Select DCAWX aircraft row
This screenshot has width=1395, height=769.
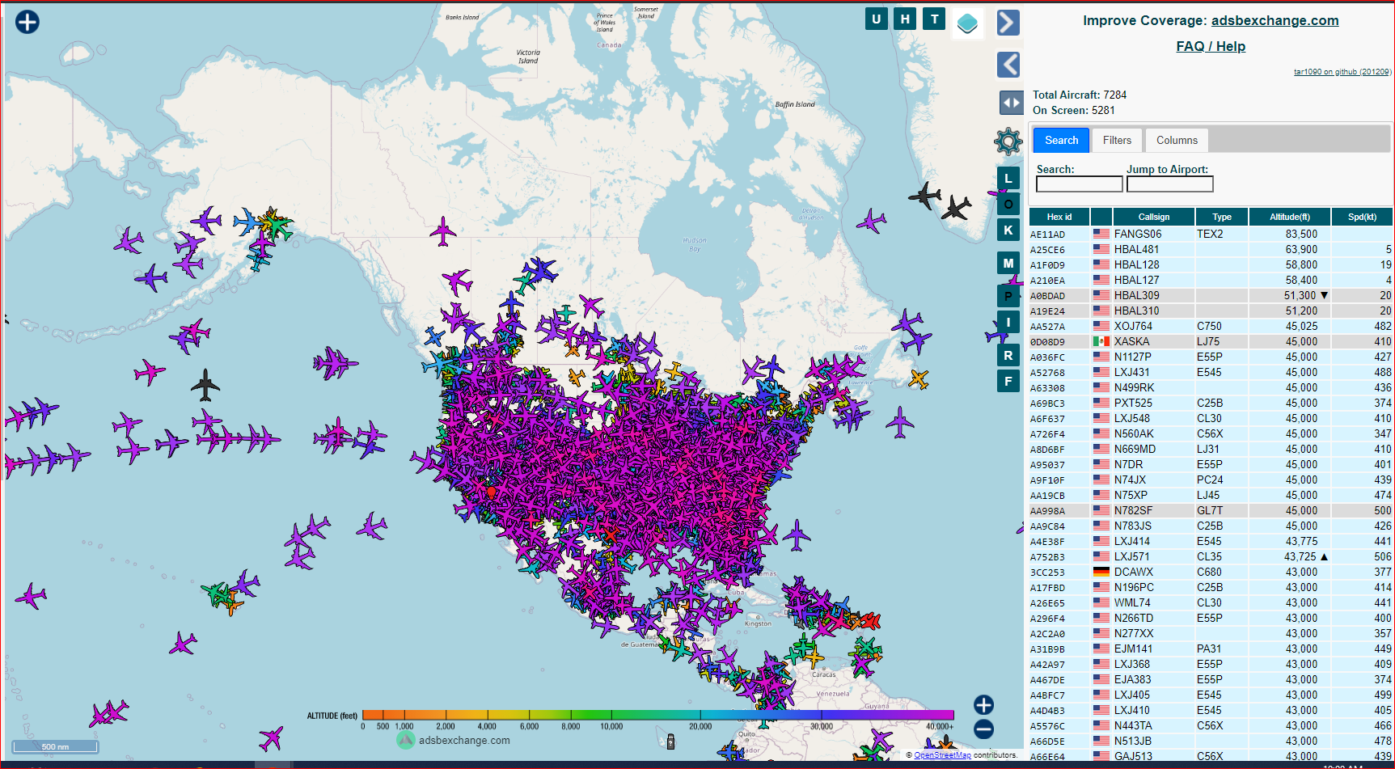(x=1211, y=573)
